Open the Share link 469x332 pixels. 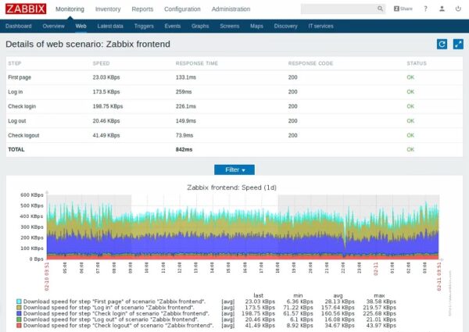click(x=403, y=9)
